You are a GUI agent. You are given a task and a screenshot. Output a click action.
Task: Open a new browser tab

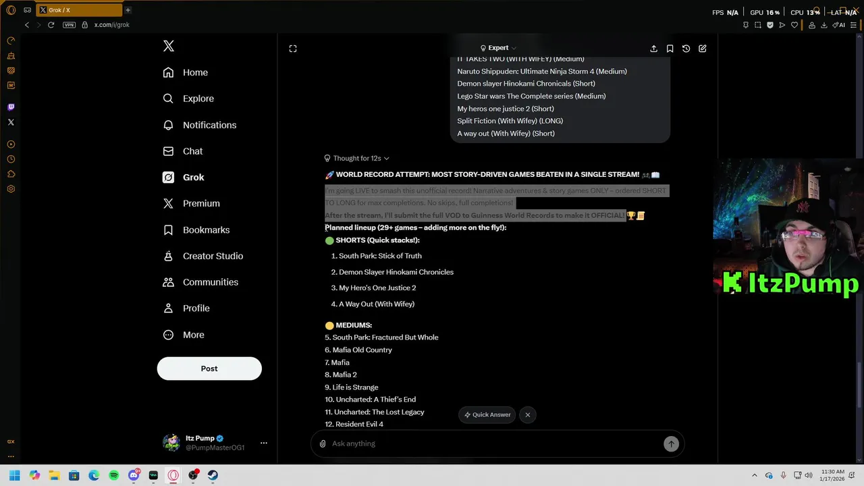pyautogui.click(x=128, y=10)
